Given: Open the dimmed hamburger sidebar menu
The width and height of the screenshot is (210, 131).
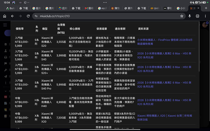Looking at the screenshot, I should pyautogui.click(x=5, y=25).
